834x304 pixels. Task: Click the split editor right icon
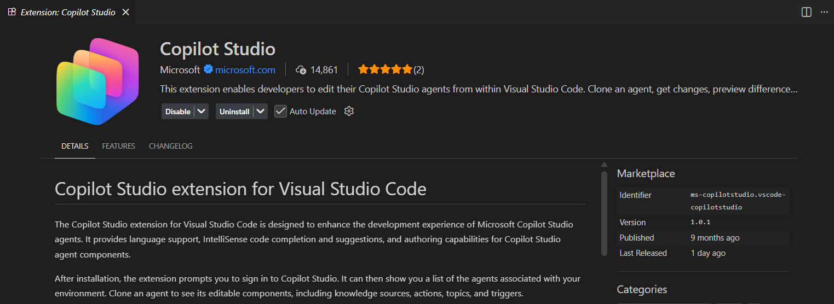tap(806, 12)
